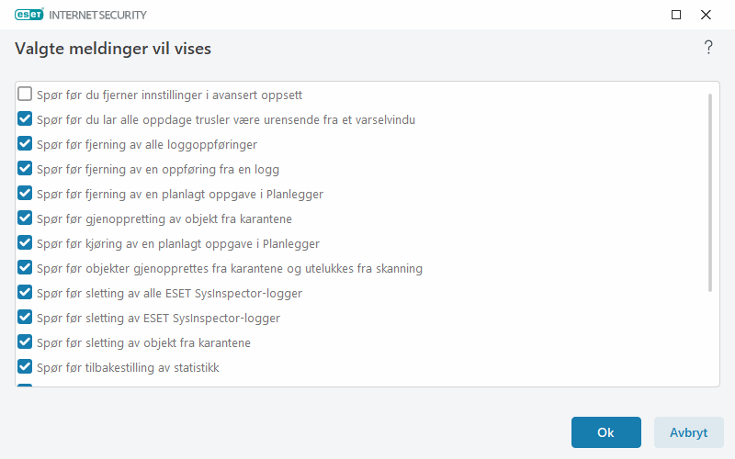Disable 'Spør før tilbakestilling av statistikk' checkbox

(26, 367)
